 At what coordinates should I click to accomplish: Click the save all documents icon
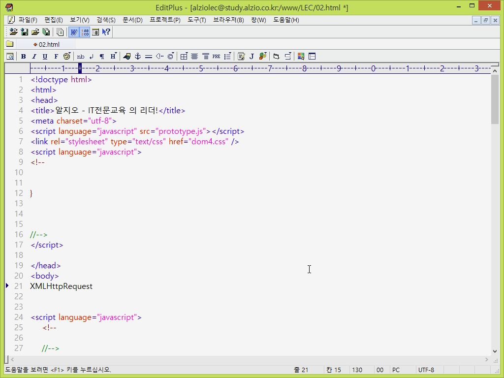(x=46, y=32)
